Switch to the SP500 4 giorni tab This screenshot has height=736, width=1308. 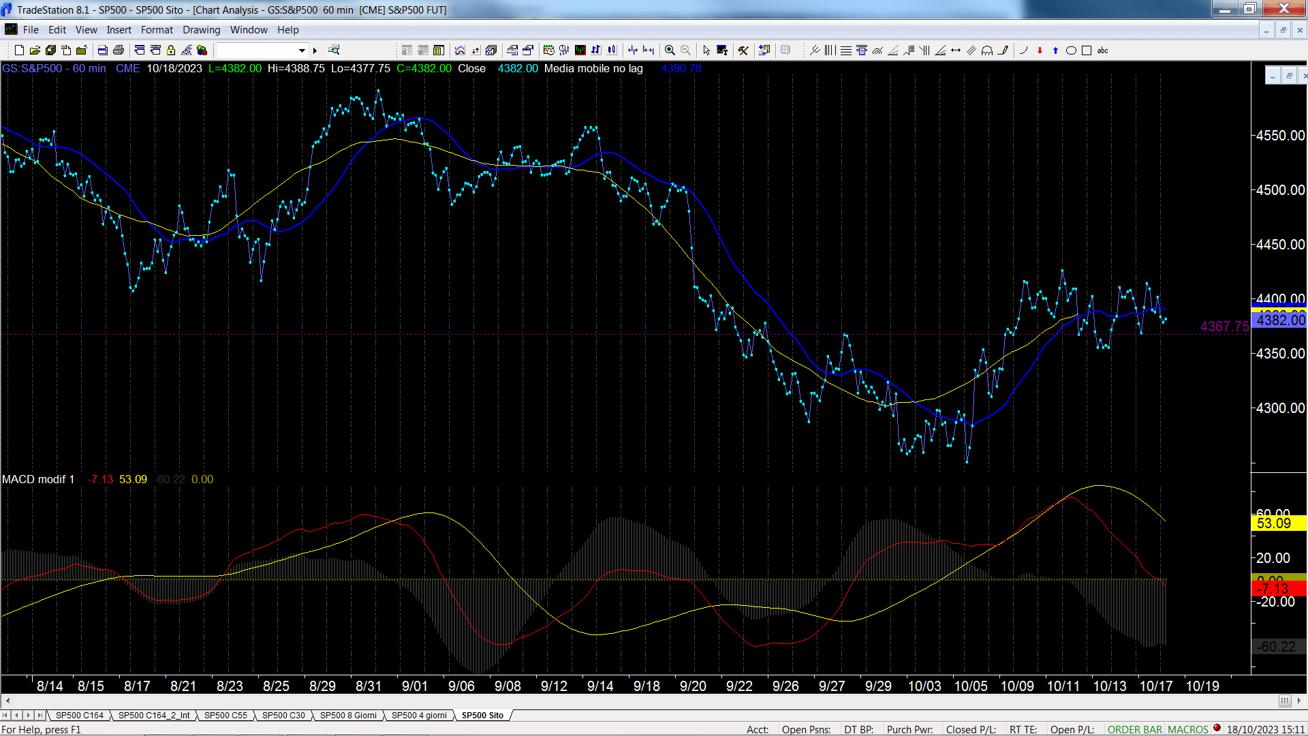(419, 715)
